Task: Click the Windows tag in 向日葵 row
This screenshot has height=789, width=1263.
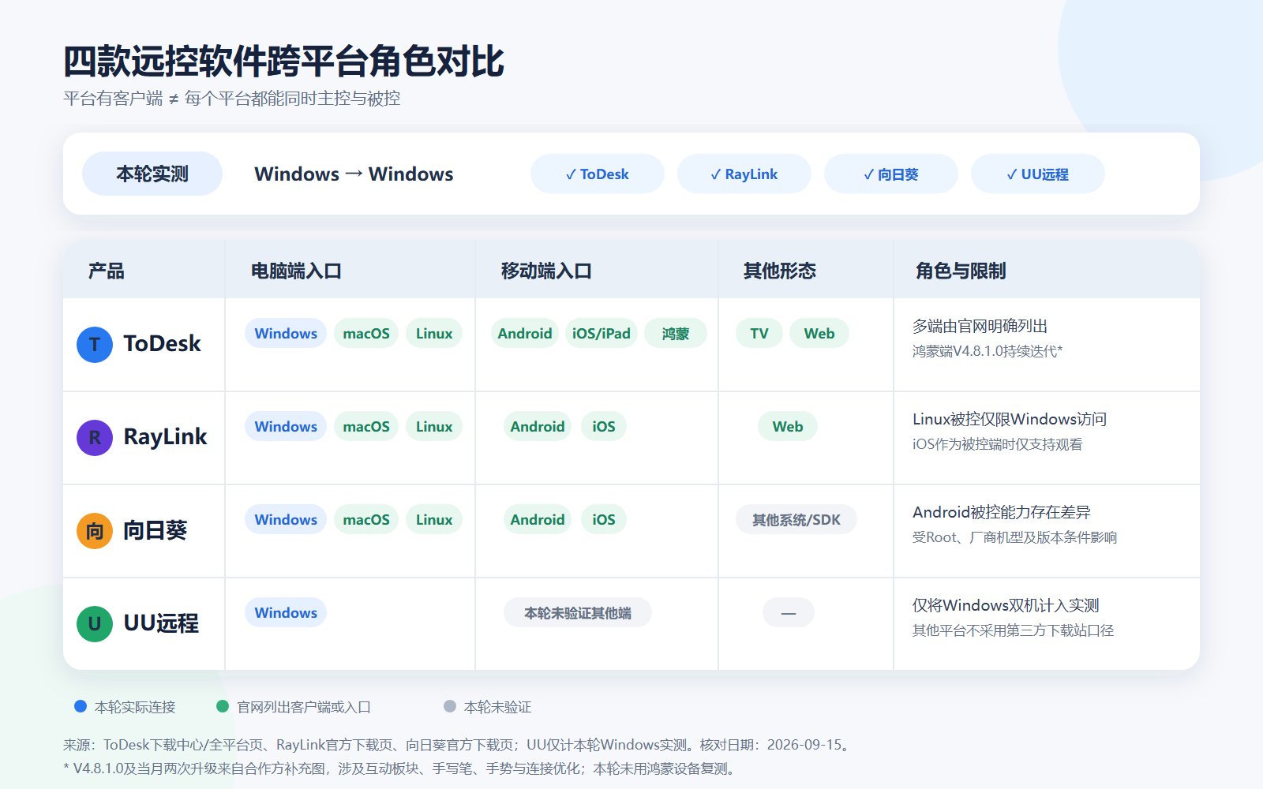Action: coord(286,519)
